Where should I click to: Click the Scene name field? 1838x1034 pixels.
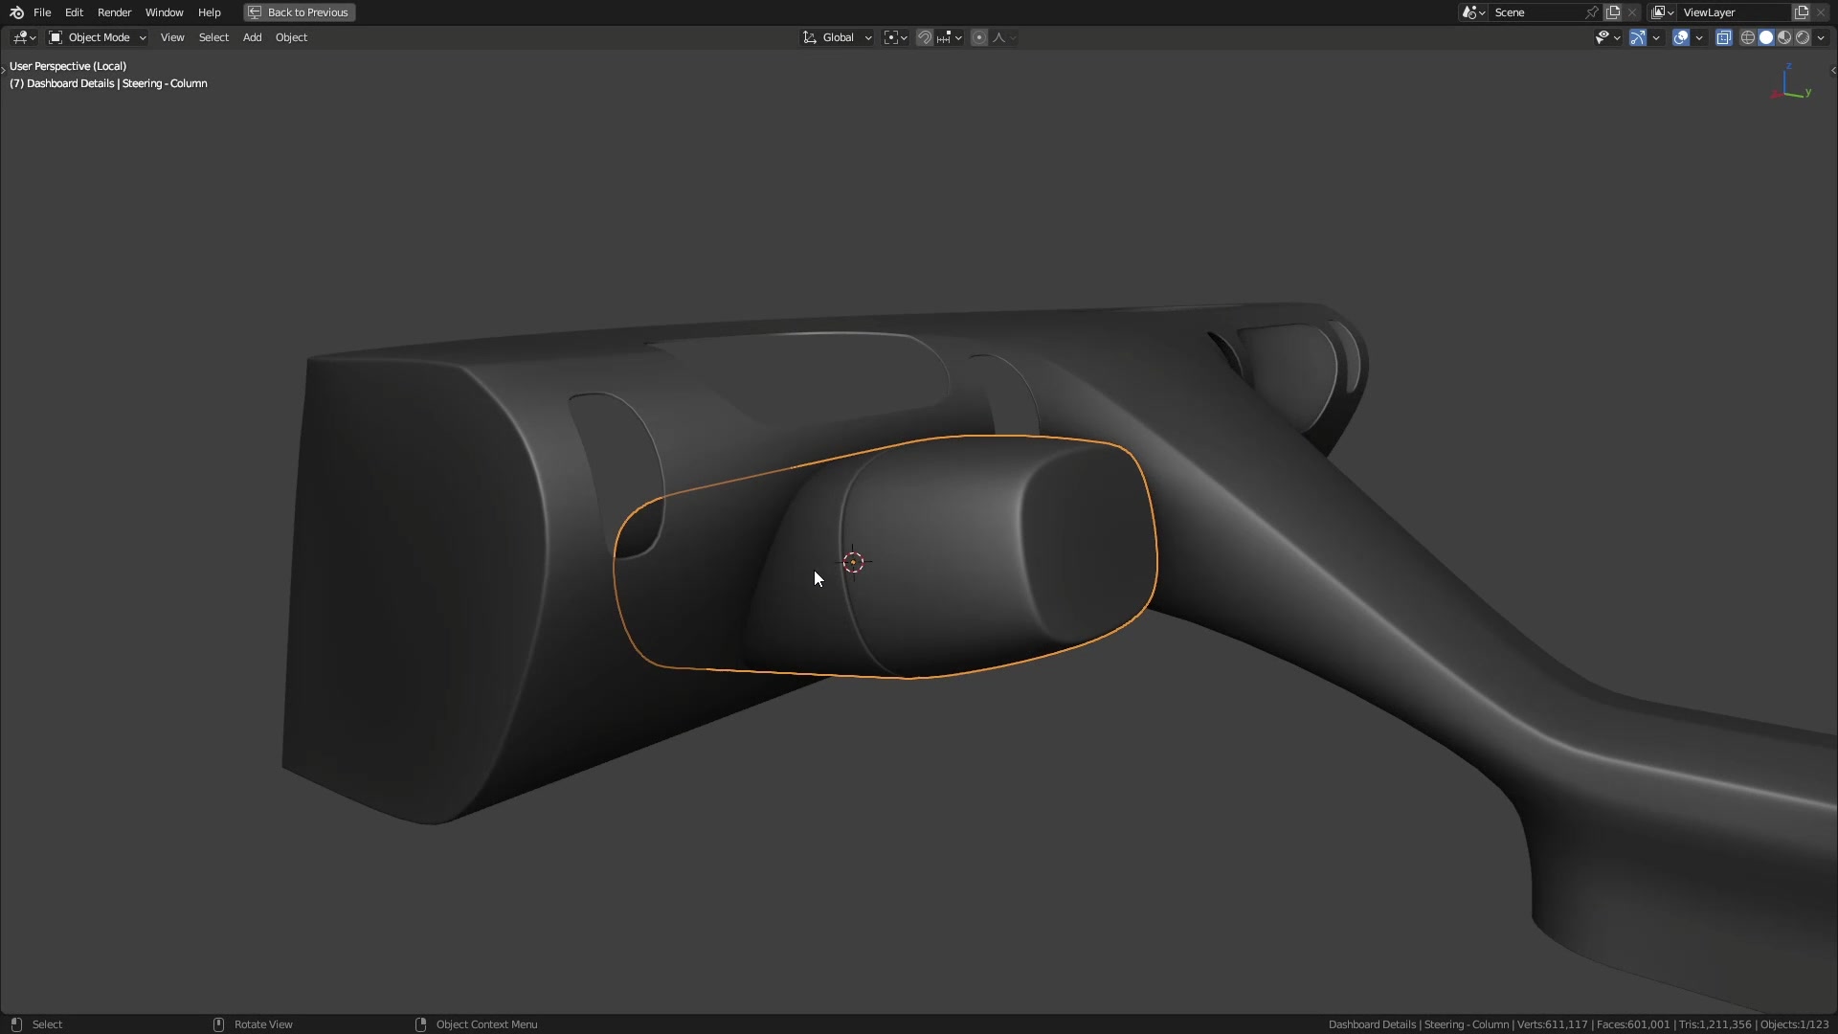[x=1536, y=12]
